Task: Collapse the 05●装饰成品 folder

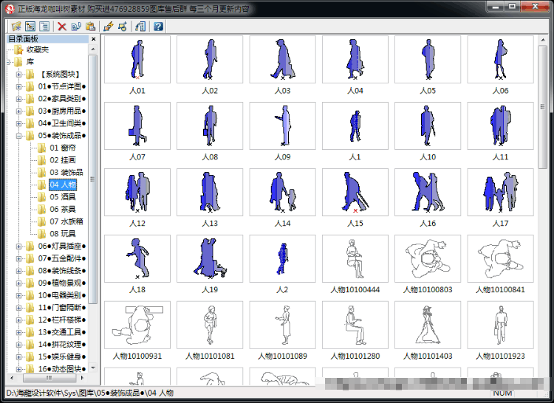Action: (x=18, y=136)
